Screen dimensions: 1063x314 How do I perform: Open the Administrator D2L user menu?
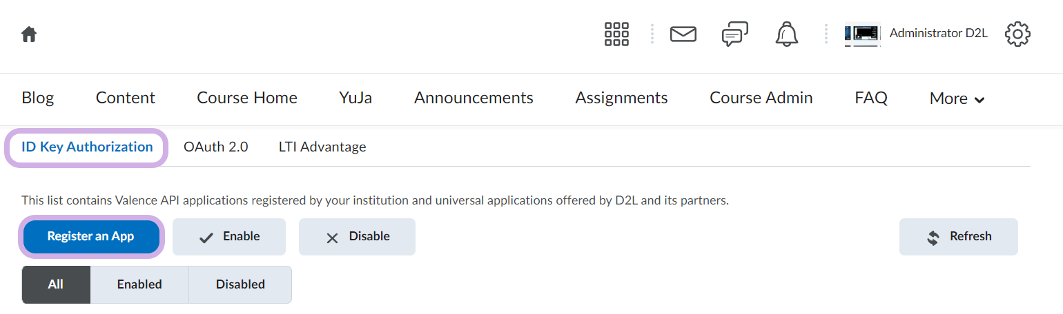click(x=938, y=33)
